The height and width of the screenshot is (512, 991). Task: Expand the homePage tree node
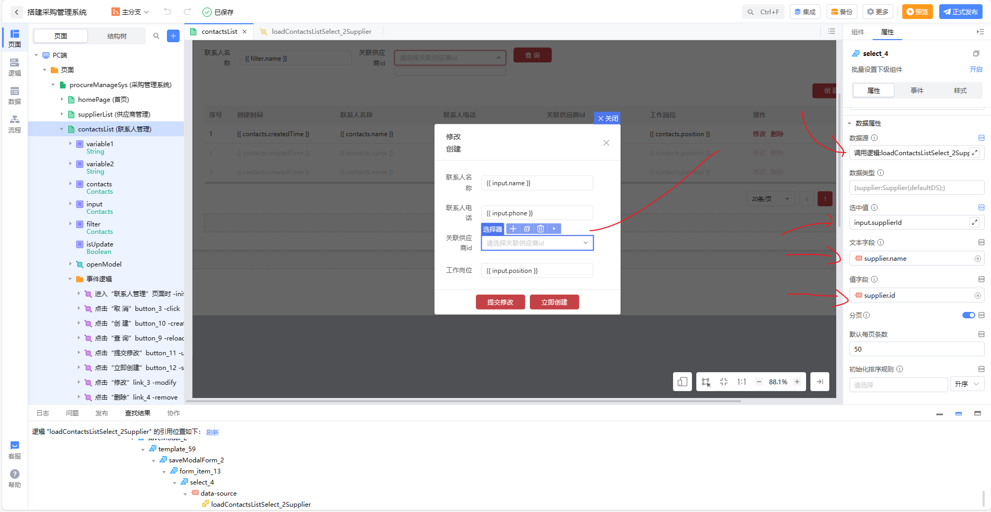click(x=61, y=99)
